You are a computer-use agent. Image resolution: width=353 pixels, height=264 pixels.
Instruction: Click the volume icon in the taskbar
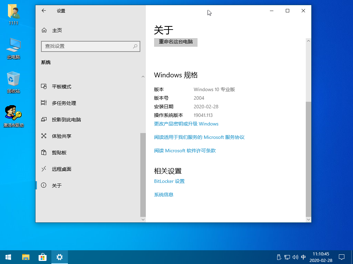point(295,257)
